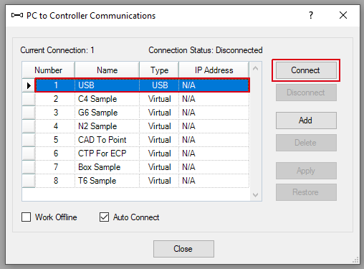Image resolution: width=364 pixels, height=269 pixels.
Task: Click the list scroll down arrow
Action: pos(255,195)
